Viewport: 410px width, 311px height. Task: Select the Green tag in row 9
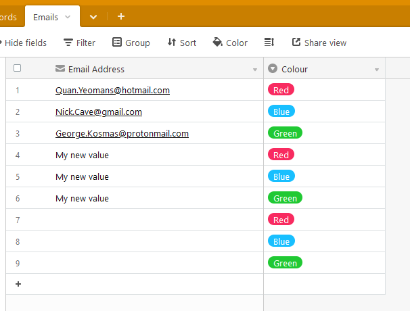point(285,262)
